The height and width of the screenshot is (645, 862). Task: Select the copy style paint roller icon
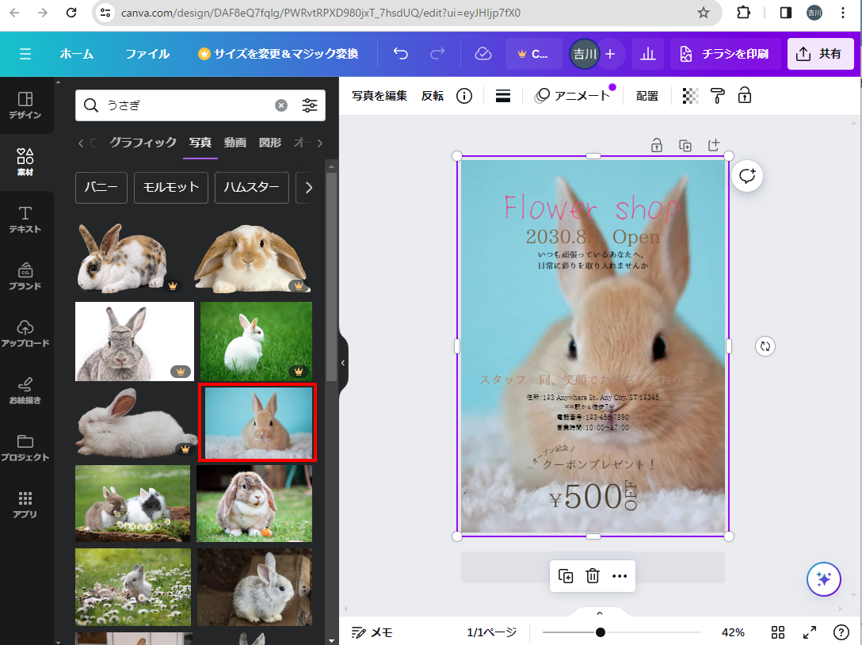718,96
